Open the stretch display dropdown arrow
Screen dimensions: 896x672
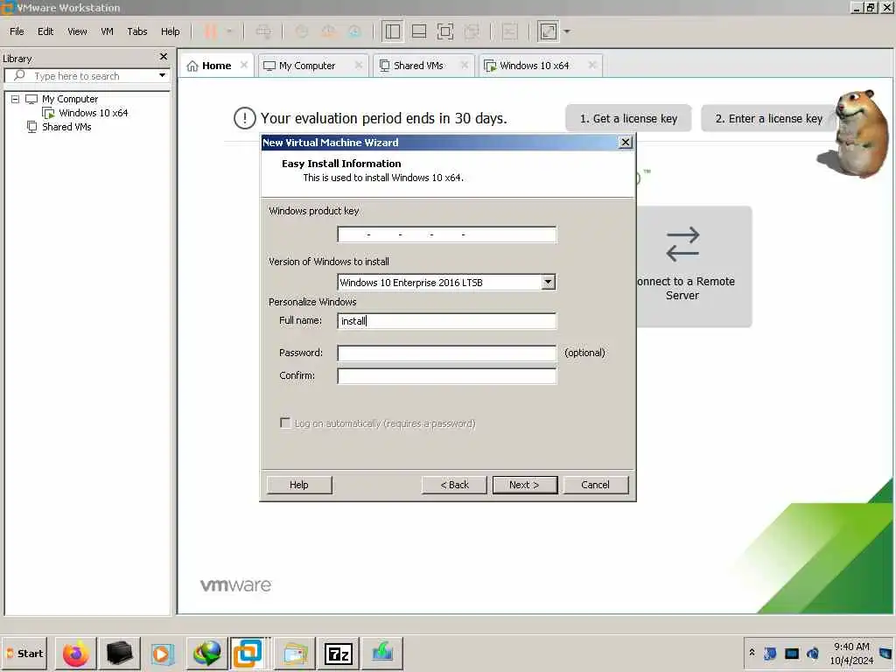coord(567,31)
